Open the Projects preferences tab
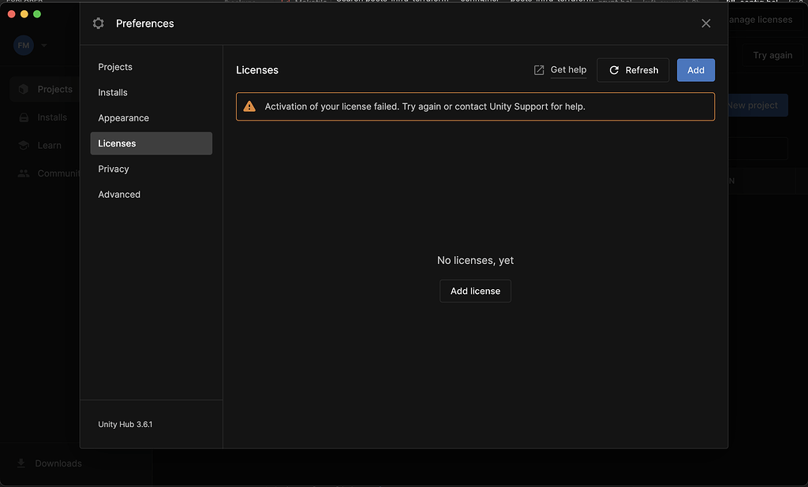This screenshot has height=487, width=808. tap(115, 67)
